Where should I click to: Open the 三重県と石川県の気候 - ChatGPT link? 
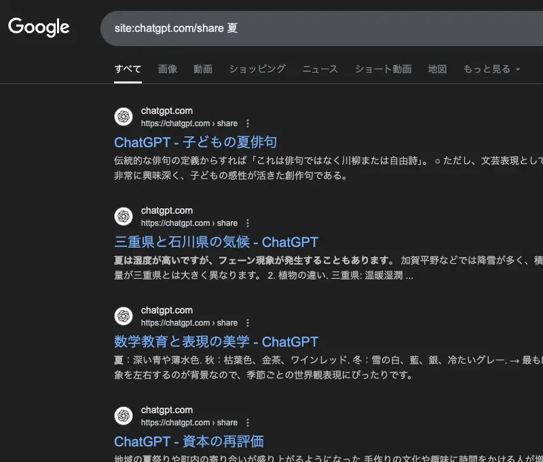tap(216, 242)
